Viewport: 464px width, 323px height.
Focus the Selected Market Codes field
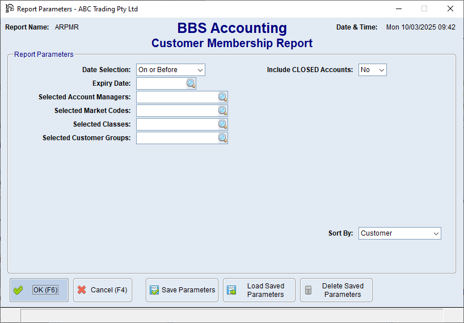(177, 111)
